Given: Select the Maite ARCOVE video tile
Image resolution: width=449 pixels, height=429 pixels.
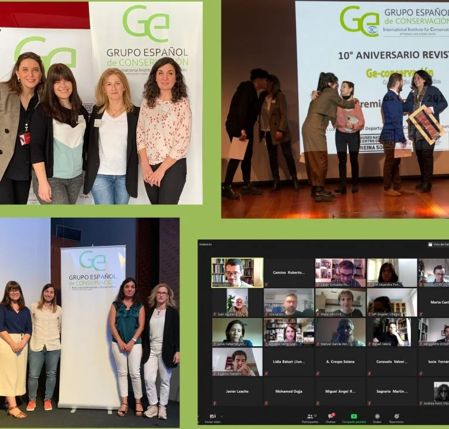Looking at the screenshot, I should (341, 303).
